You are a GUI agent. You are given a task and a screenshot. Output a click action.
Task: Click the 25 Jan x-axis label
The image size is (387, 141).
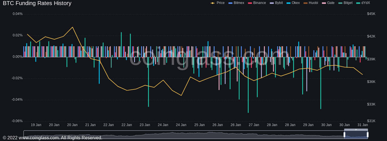pos(199,125)
